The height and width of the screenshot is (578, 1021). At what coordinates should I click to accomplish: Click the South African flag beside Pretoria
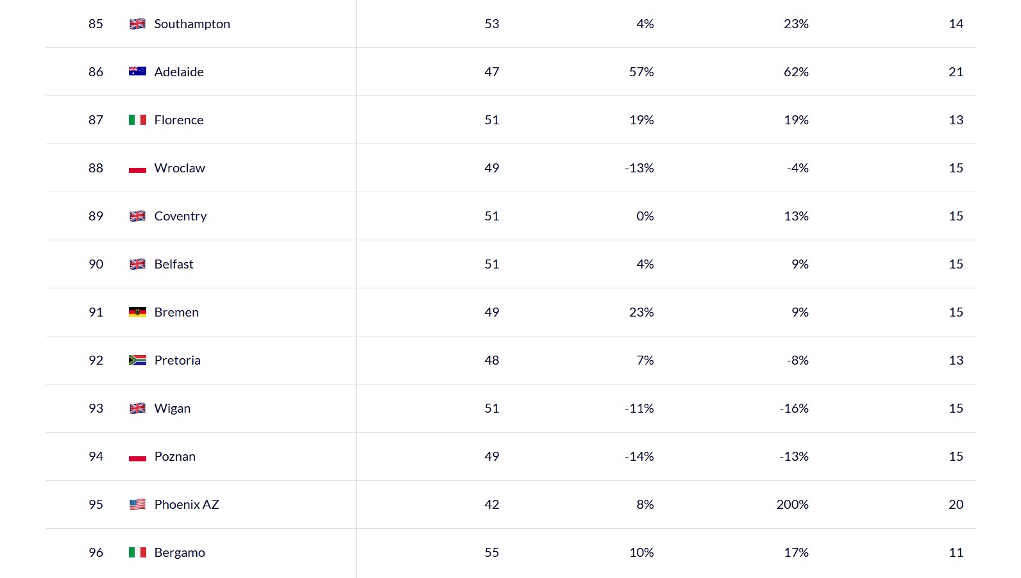(x=137, y=360)
